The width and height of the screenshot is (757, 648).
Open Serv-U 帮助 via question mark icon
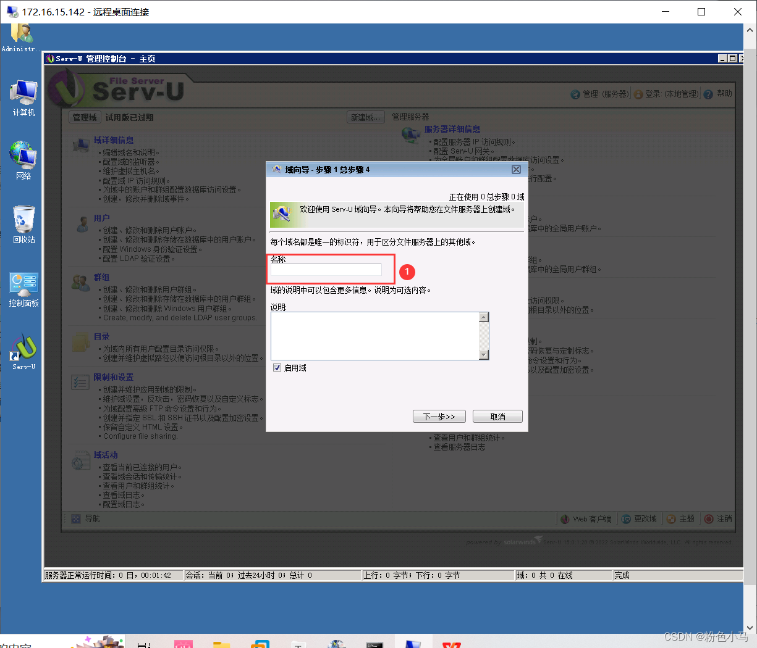coord(708,93)
